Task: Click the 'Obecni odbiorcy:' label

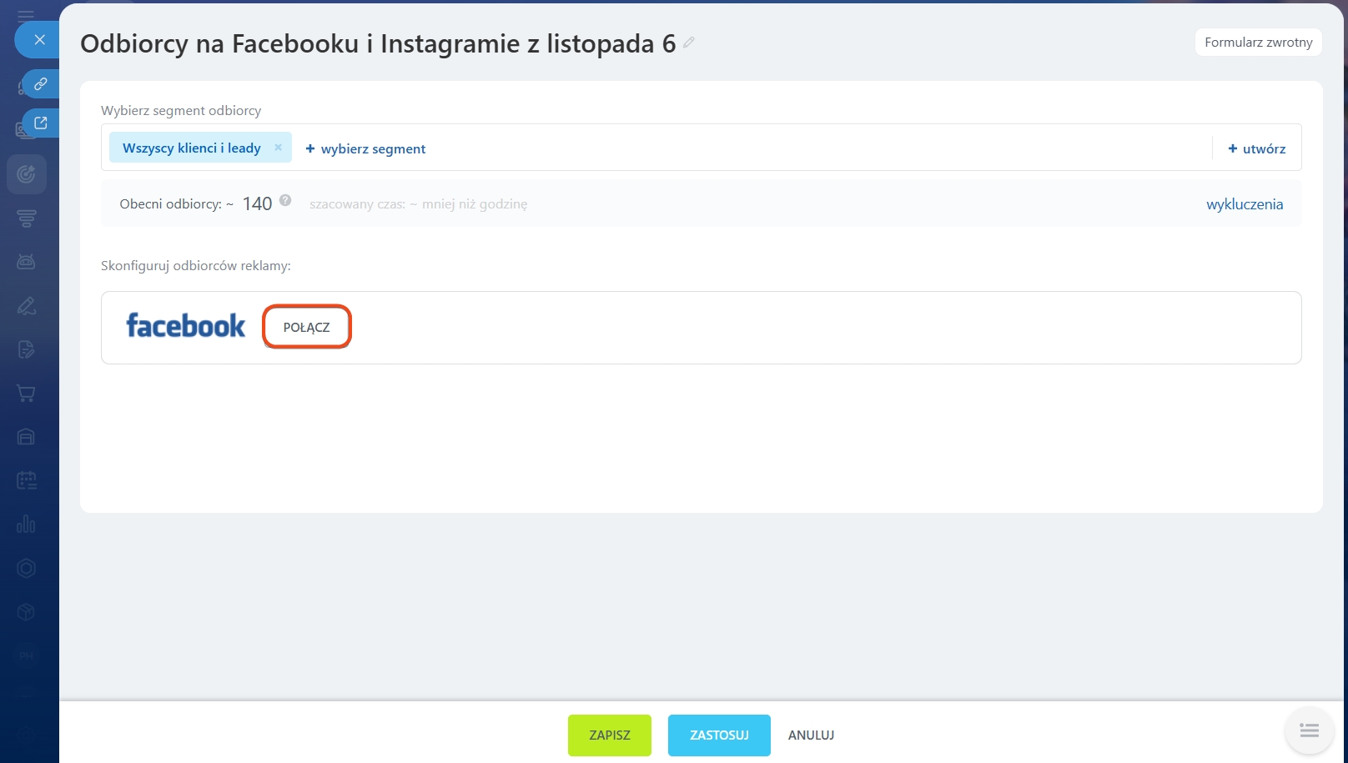Action: [x=171, y=204]
